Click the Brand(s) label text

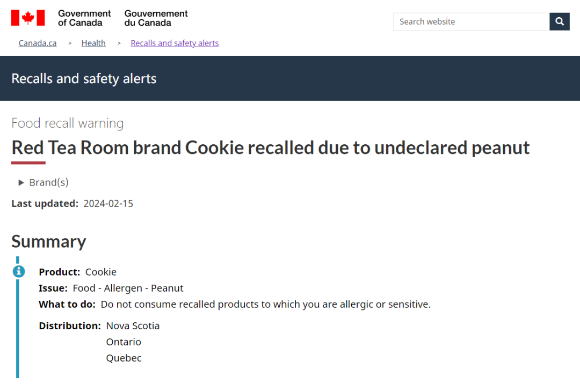click(x=49, y=182)
